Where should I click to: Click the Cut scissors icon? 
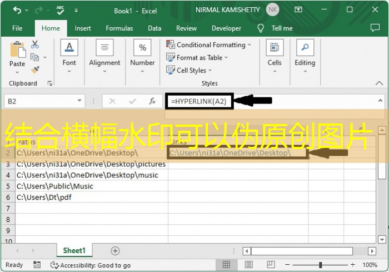coord(35,44)
